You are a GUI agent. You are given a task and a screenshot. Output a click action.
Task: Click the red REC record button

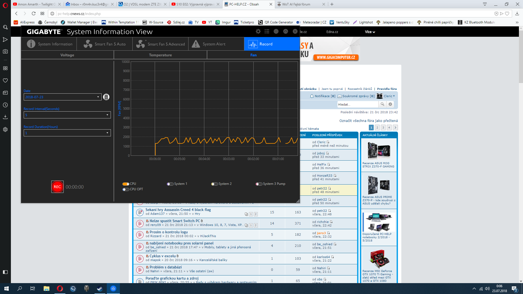pyautogui.click(x=57, y=187)
